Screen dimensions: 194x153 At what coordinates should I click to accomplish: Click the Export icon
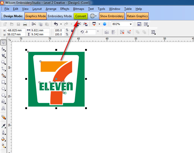tap(85, 24)
